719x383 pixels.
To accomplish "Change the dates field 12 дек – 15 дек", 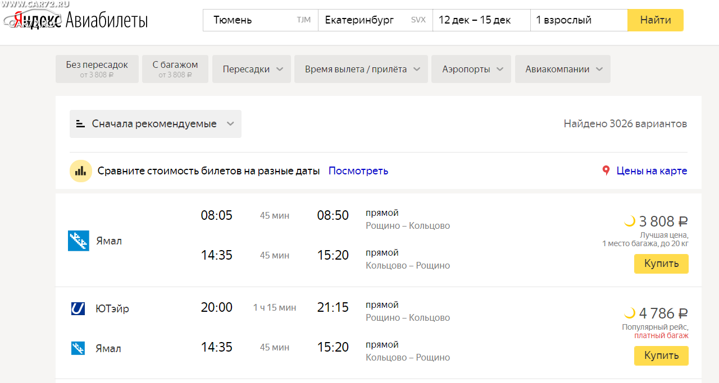I will [x=481, y=20].
